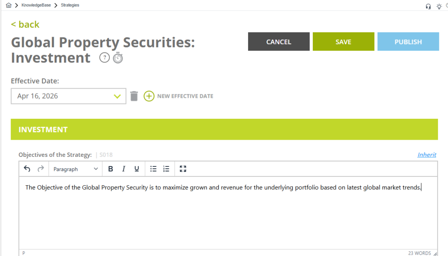The image size is (448, 256).
Task: Toggle bold formatting
Action: tap(111, 169)
